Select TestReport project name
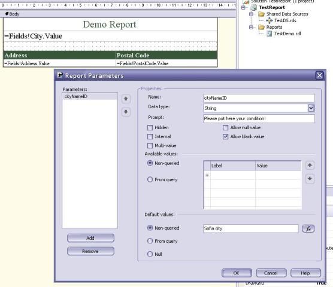This screenshot has width=333, height=287. pyautogui.click(x=272, y=7)
